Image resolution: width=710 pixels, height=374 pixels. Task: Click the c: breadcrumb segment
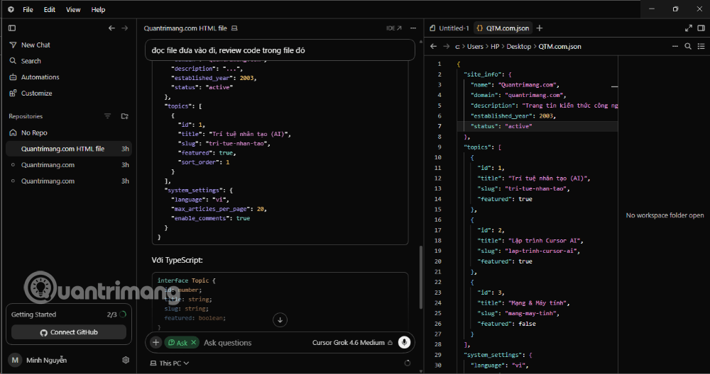click(x=457, y=46)
